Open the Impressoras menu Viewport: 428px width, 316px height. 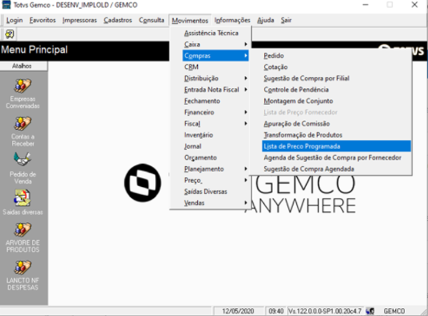(x=79, y=20)
